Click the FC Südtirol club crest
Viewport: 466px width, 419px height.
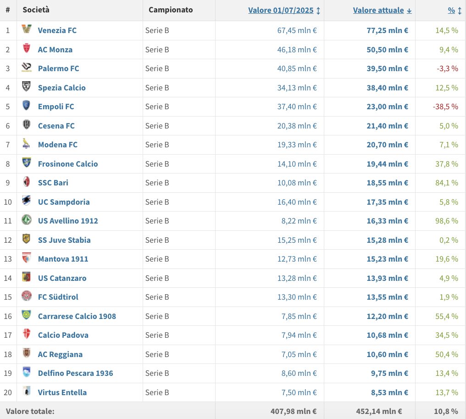click(x=27, y=296)
